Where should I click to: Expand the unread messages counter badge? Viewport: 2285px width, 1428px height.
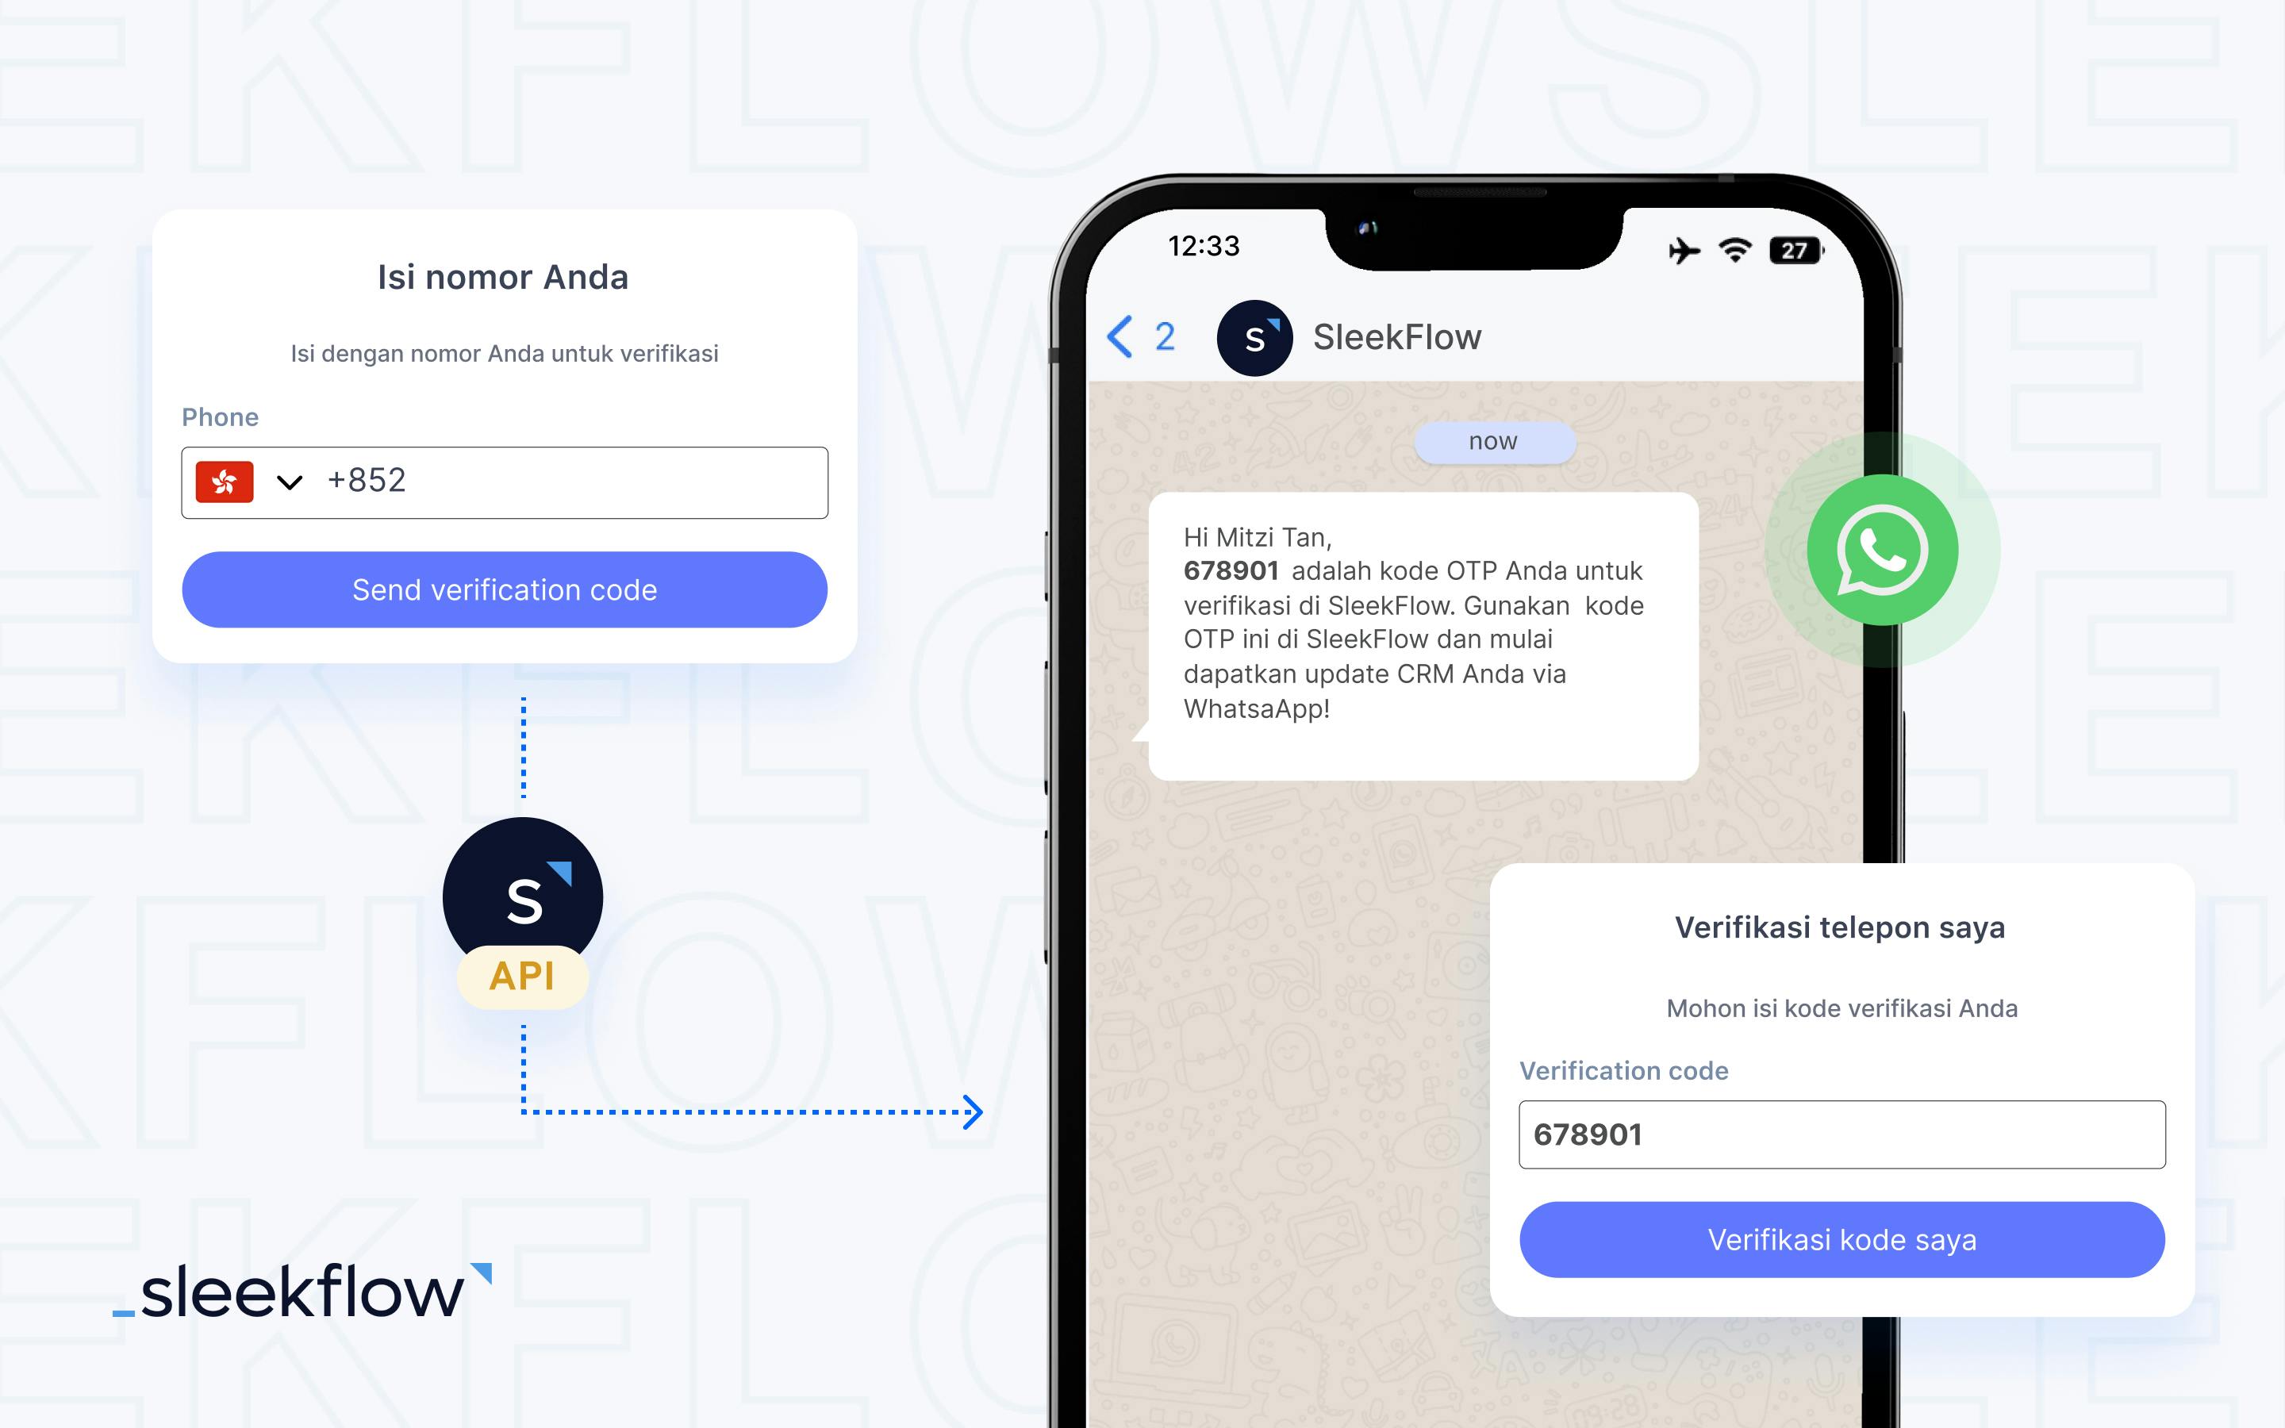pyautogui.click(x=1166, y=336)
